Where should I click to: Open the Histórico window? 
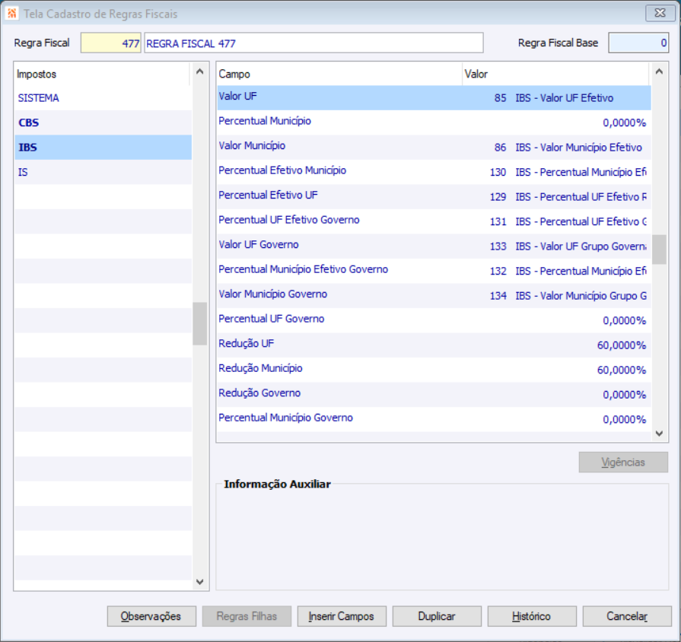(x=532, y=616)
